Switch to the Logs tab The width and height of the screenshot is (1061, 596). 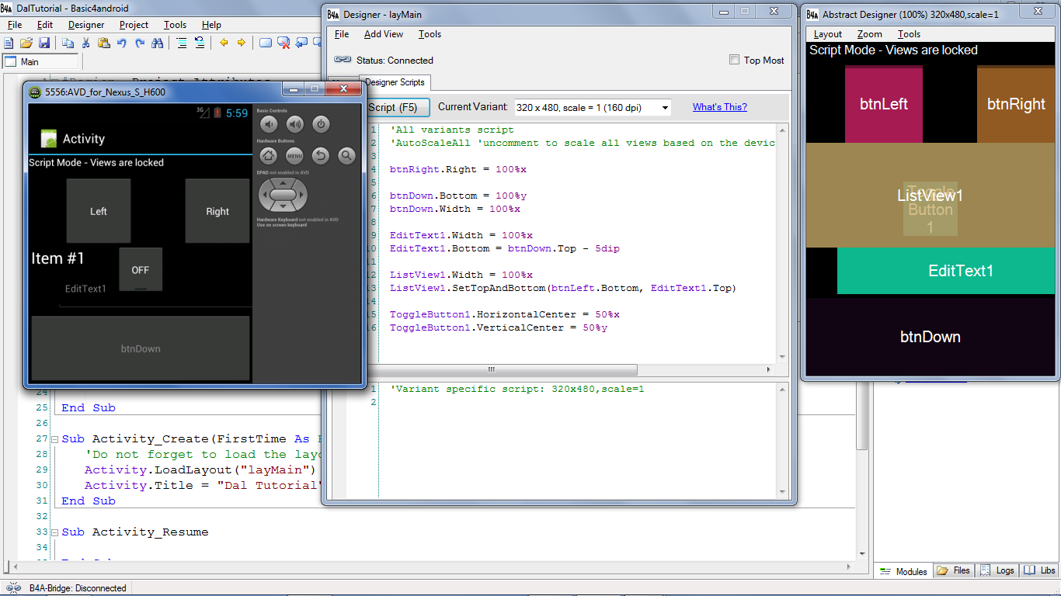click(x=997, y=571)
